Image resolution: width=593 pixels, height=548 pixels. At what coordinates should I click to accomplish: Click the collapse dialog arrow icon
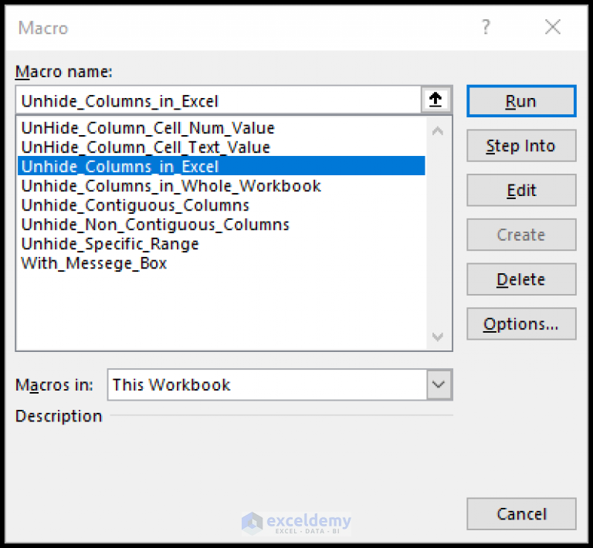coord(435,100)
